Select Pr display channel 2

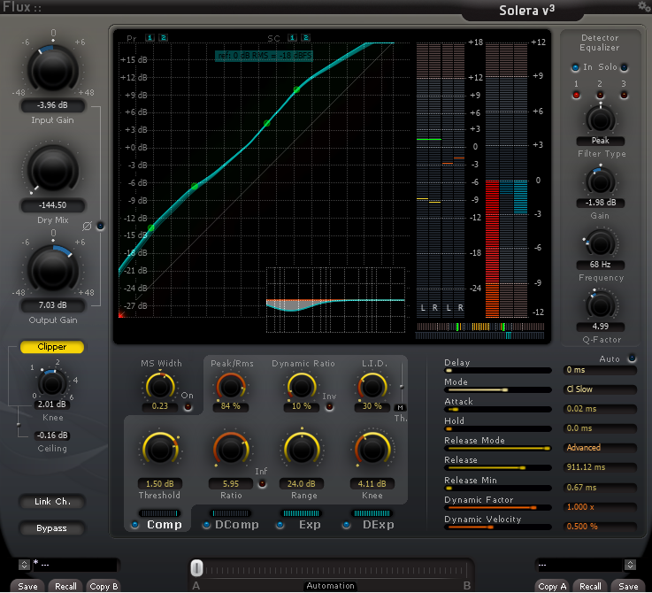pyautogui.click(x=164, y=38)
